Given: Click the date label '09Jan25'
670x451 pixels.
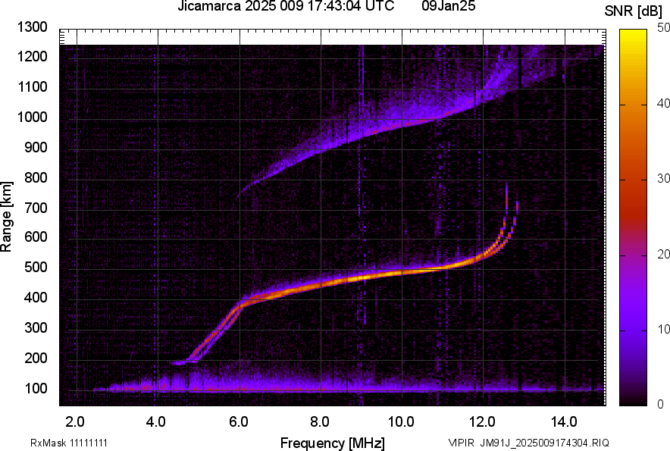Looking at the screenshot, I should pyautogui.click(x=448, y=6).
